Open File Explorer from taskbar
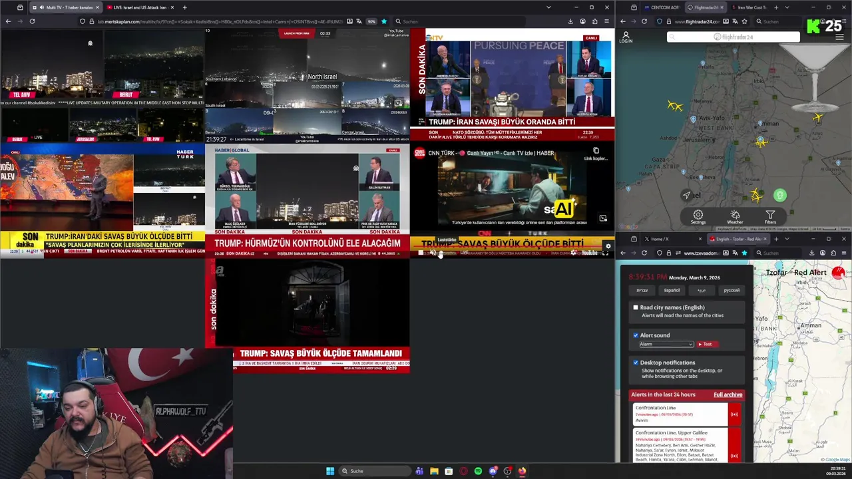 pos(434,471)
